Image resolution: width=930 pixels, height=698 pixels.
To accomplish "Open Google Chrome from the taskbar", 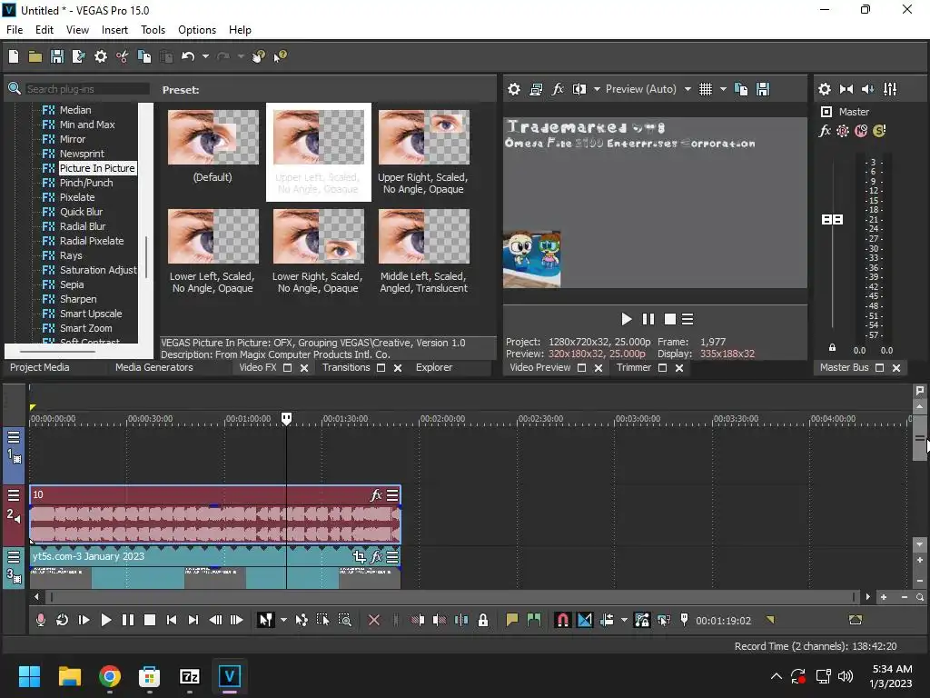I will click(110, 676).
